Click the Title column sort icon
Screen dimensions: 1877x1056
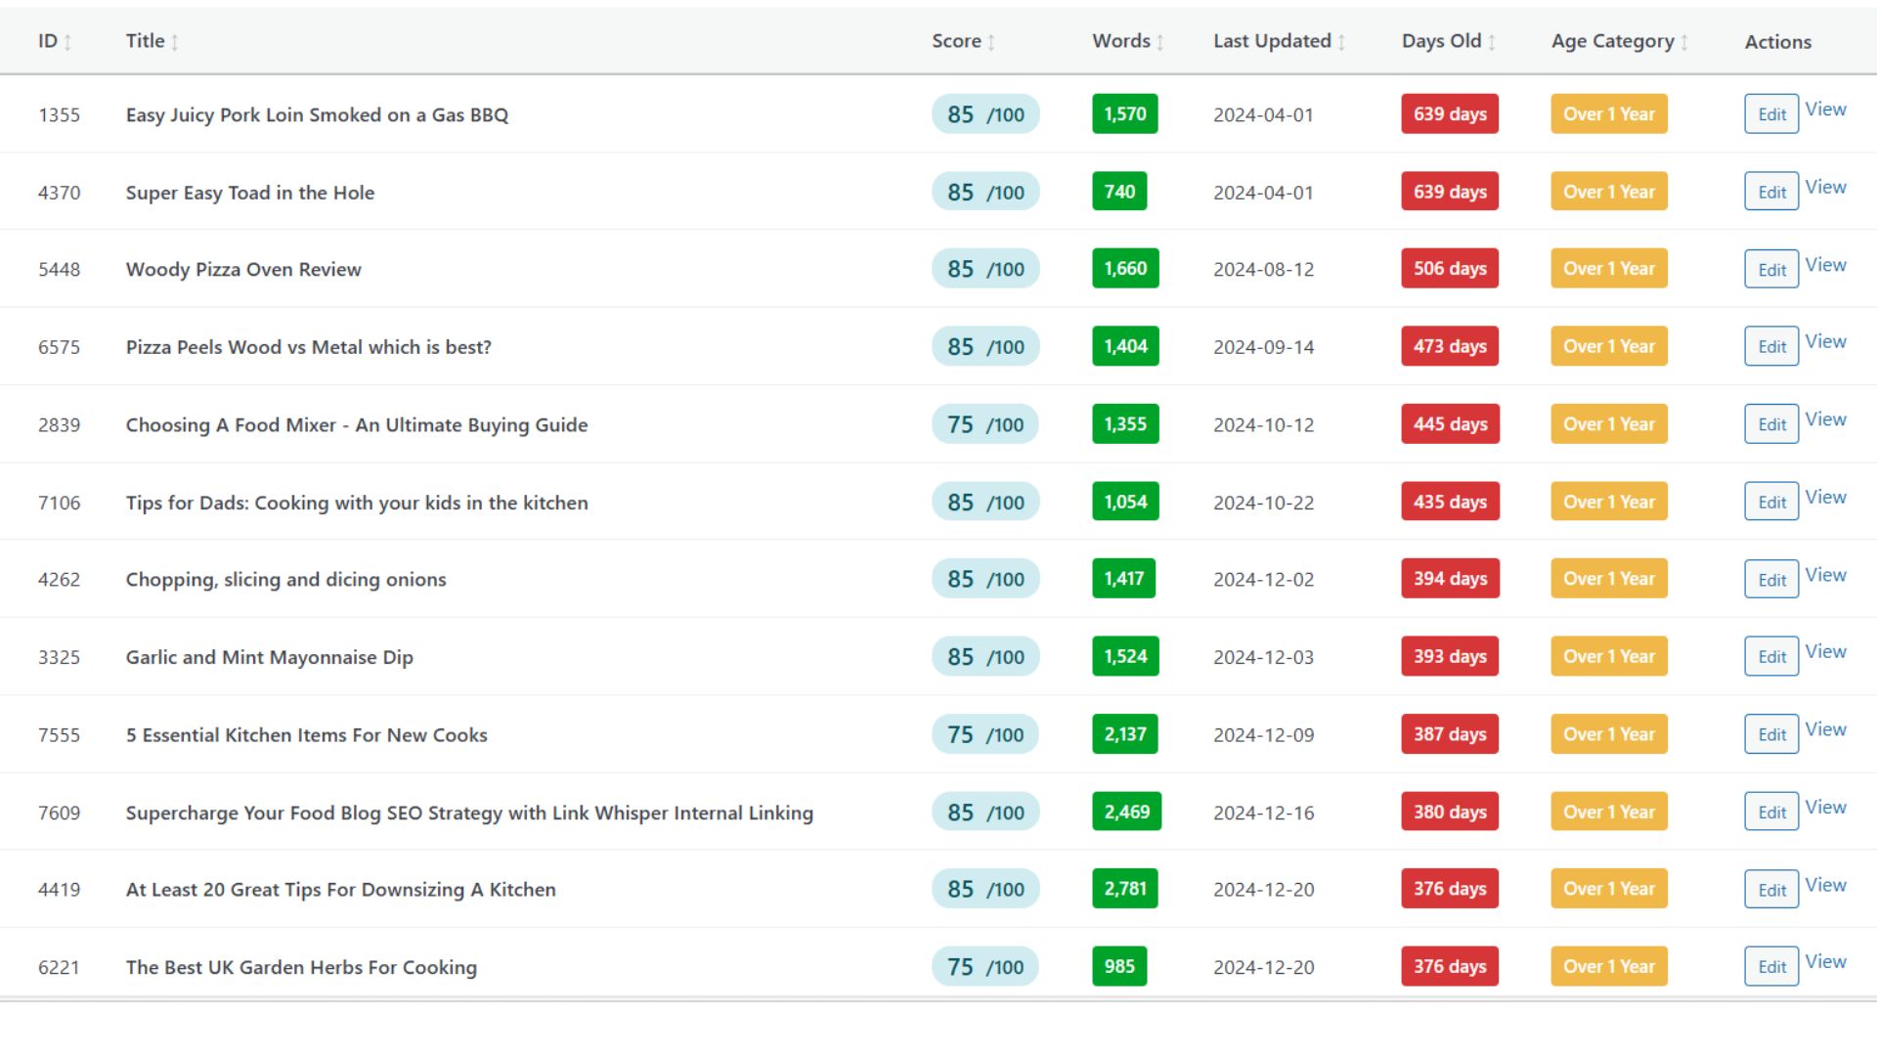[x=174, y=42]
